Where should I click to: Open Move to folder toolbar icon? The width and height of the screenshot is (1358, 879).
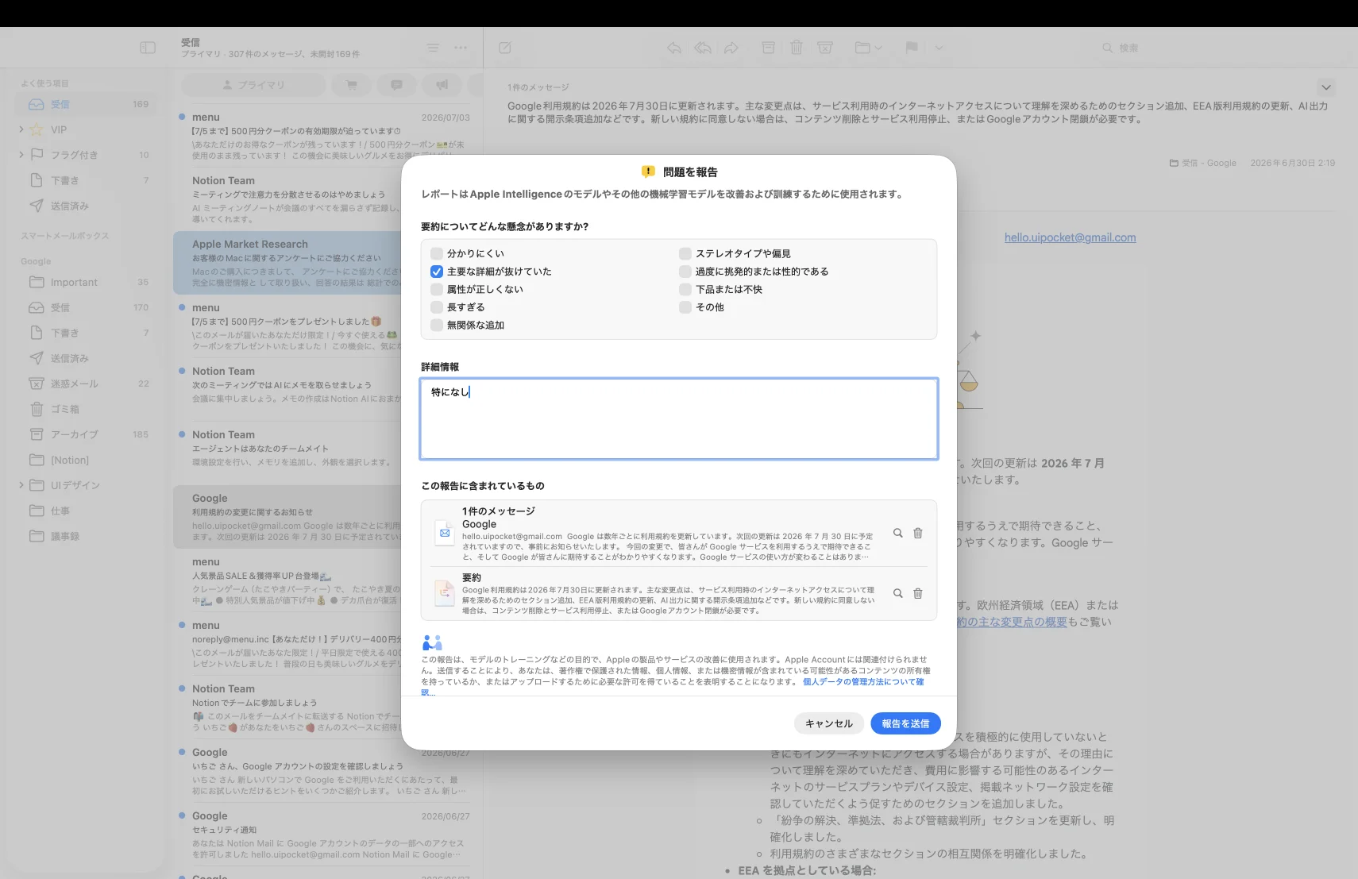tap(862, 48)
